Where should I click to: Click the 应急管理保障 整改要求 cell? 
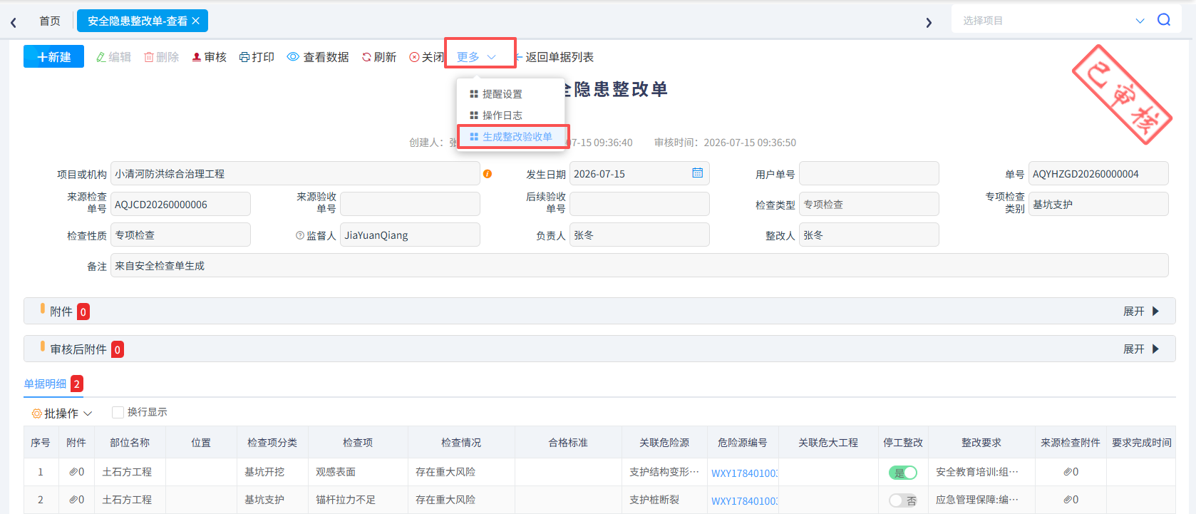pos(981,500)
